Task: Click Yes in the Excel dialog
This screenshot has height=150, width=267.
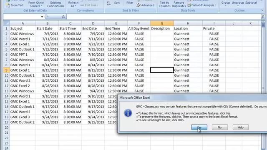Action: click(x=199, y=127)
